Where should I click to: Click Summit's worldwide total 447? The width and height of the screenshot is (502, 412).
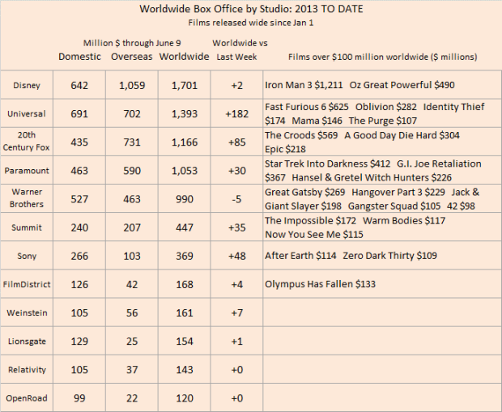(185, 227)
